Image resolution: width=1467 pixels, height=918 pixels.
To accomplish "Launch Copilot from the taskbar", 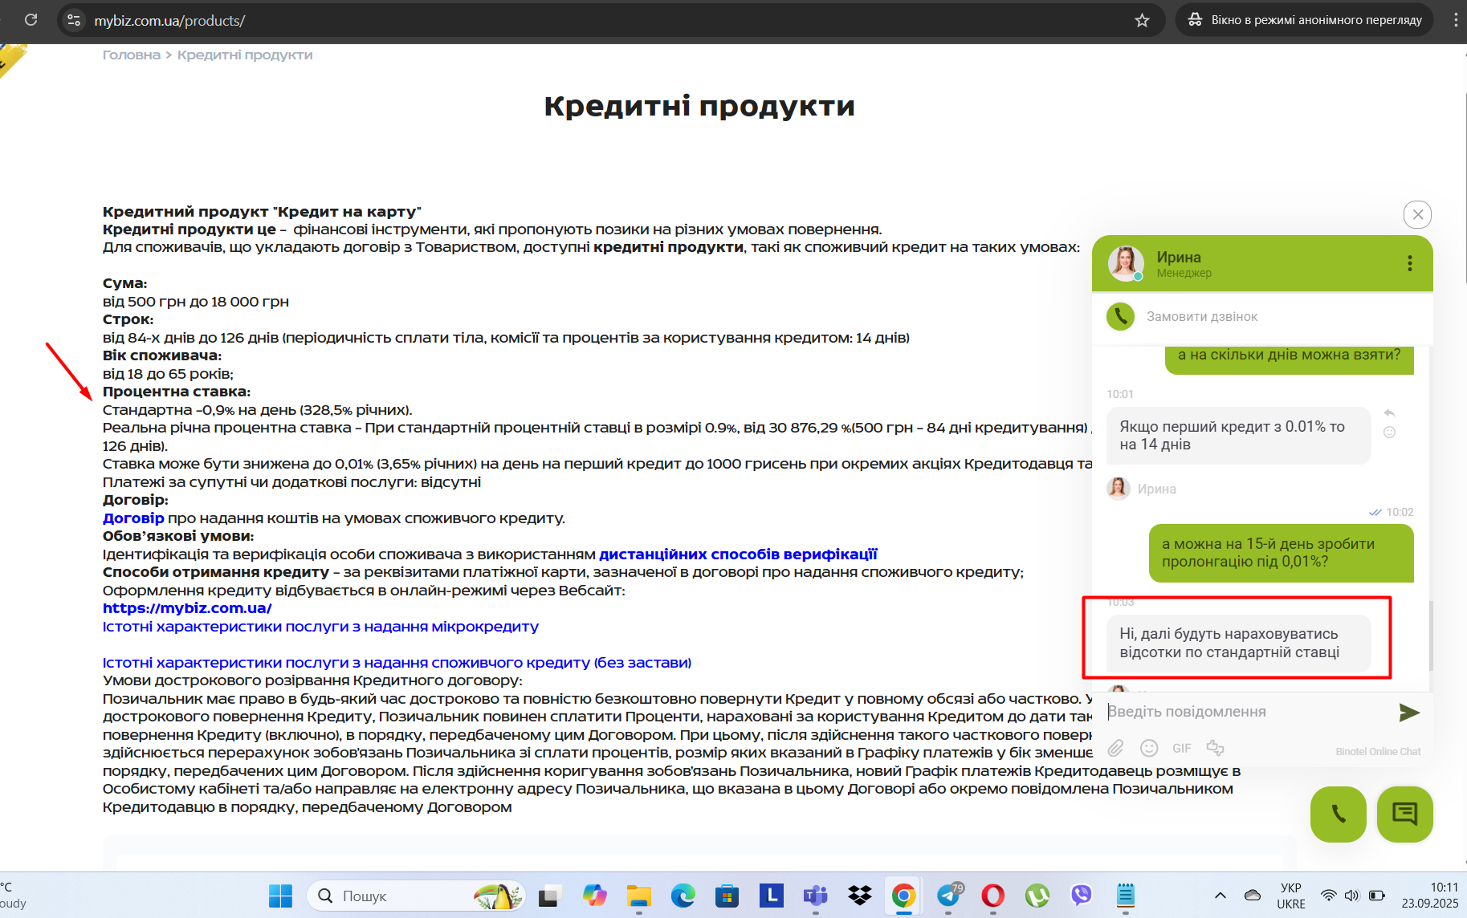I will pos(594,896).
